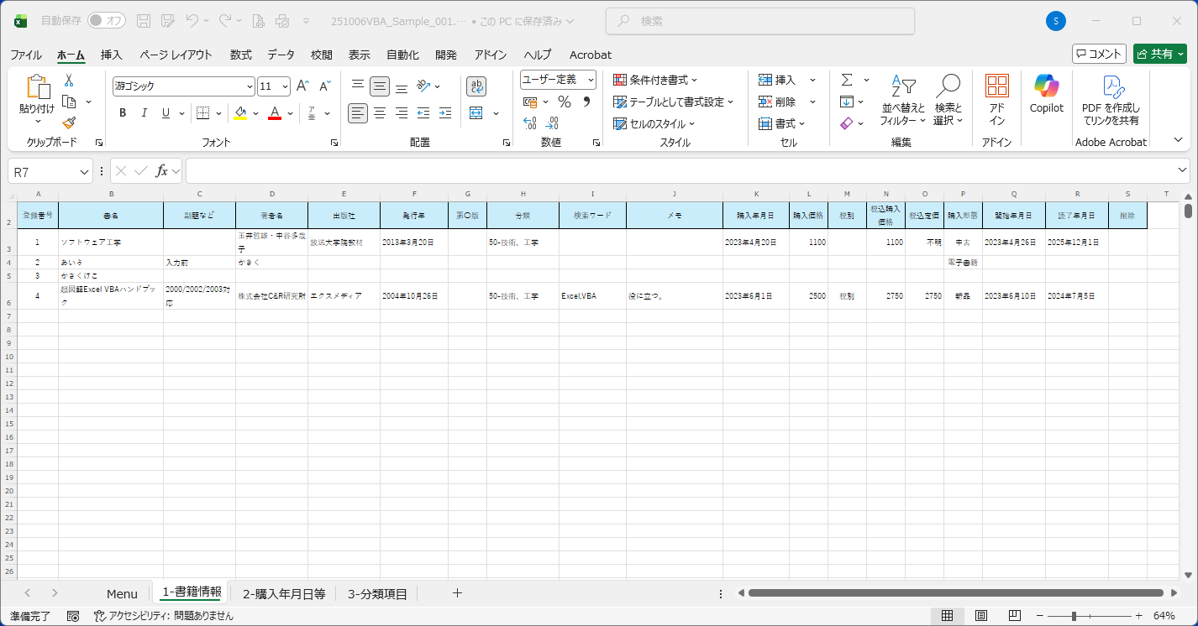Expand the number format dropdown
1198x626 pixels.
point(591,80)
